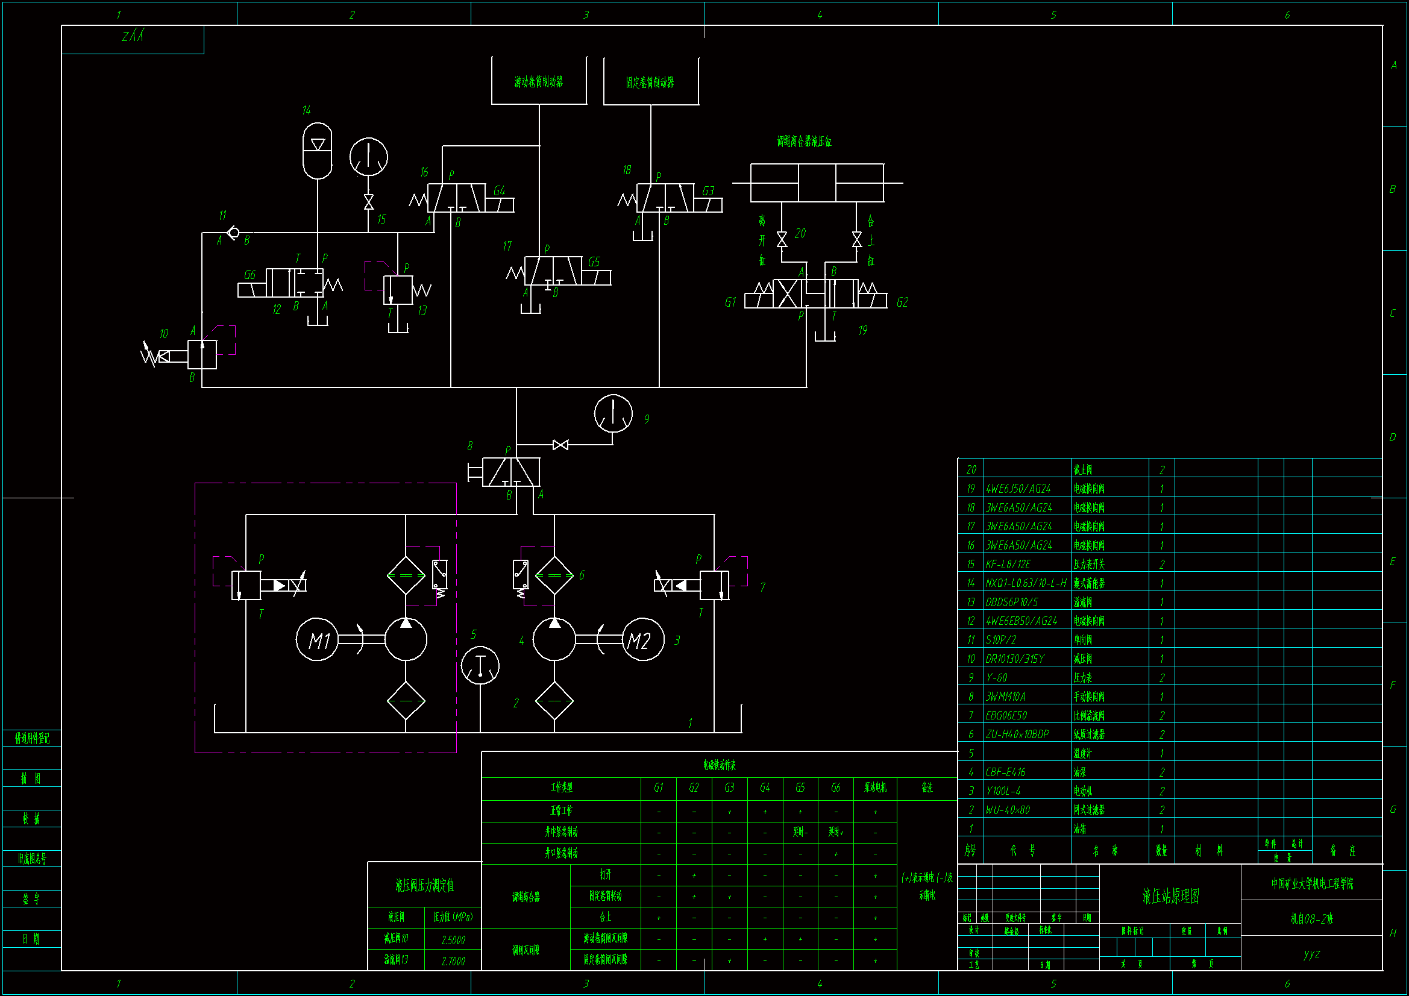Click the relief valve symbol labeled 13
The image size is (1409, 996).
click(398, 290)
